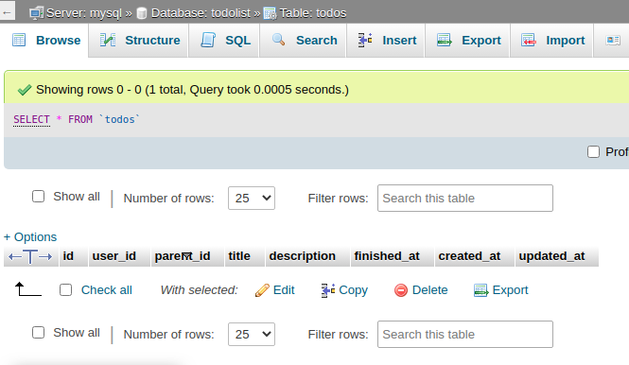Click the Edit pencil icon
The height and width of the screenshot is (365, 629).
pyautogui.click(x=262, y=290)
